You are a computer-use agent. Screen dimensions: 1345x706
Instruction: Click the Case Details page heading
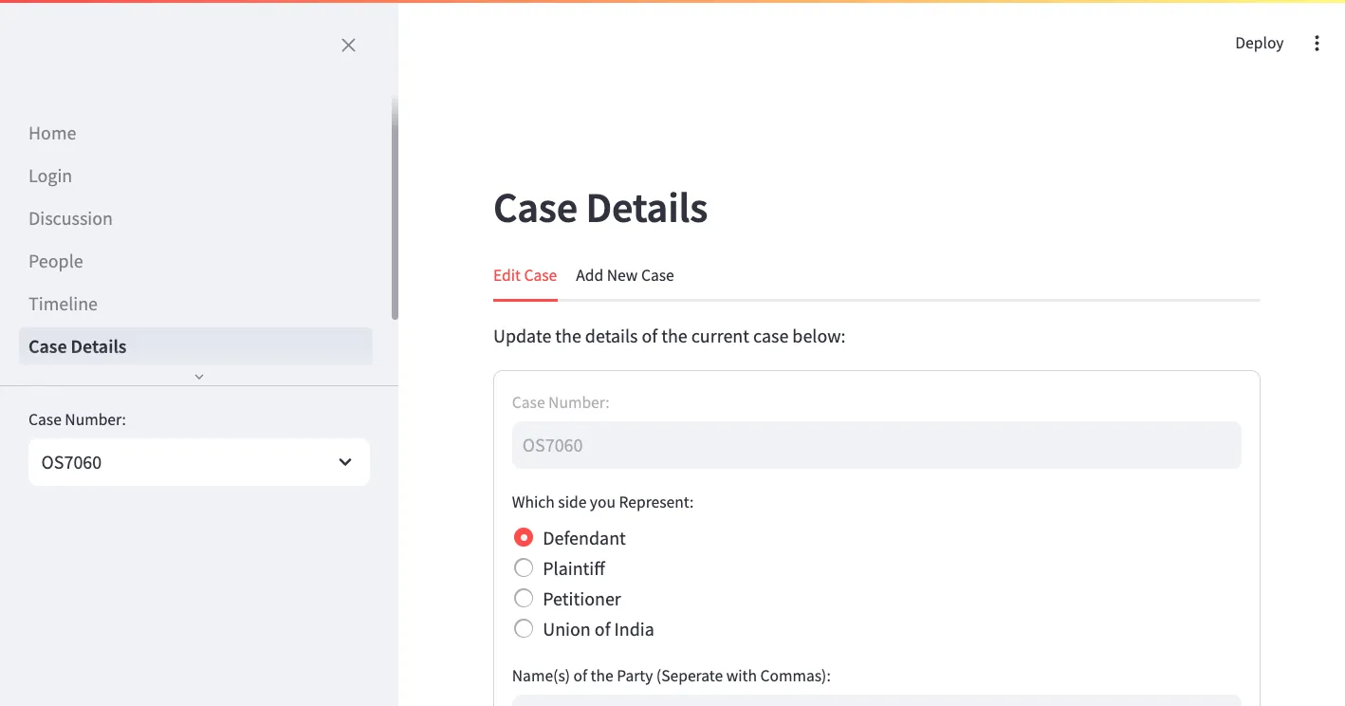[600, 209]
